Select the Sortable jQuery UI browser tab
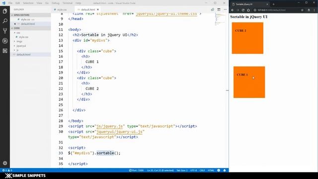 [x=249, y=4]
